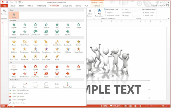Screen dimensions: 171x108
Task: Apply the Spin emphasis effect
Action: pos(46,43)
